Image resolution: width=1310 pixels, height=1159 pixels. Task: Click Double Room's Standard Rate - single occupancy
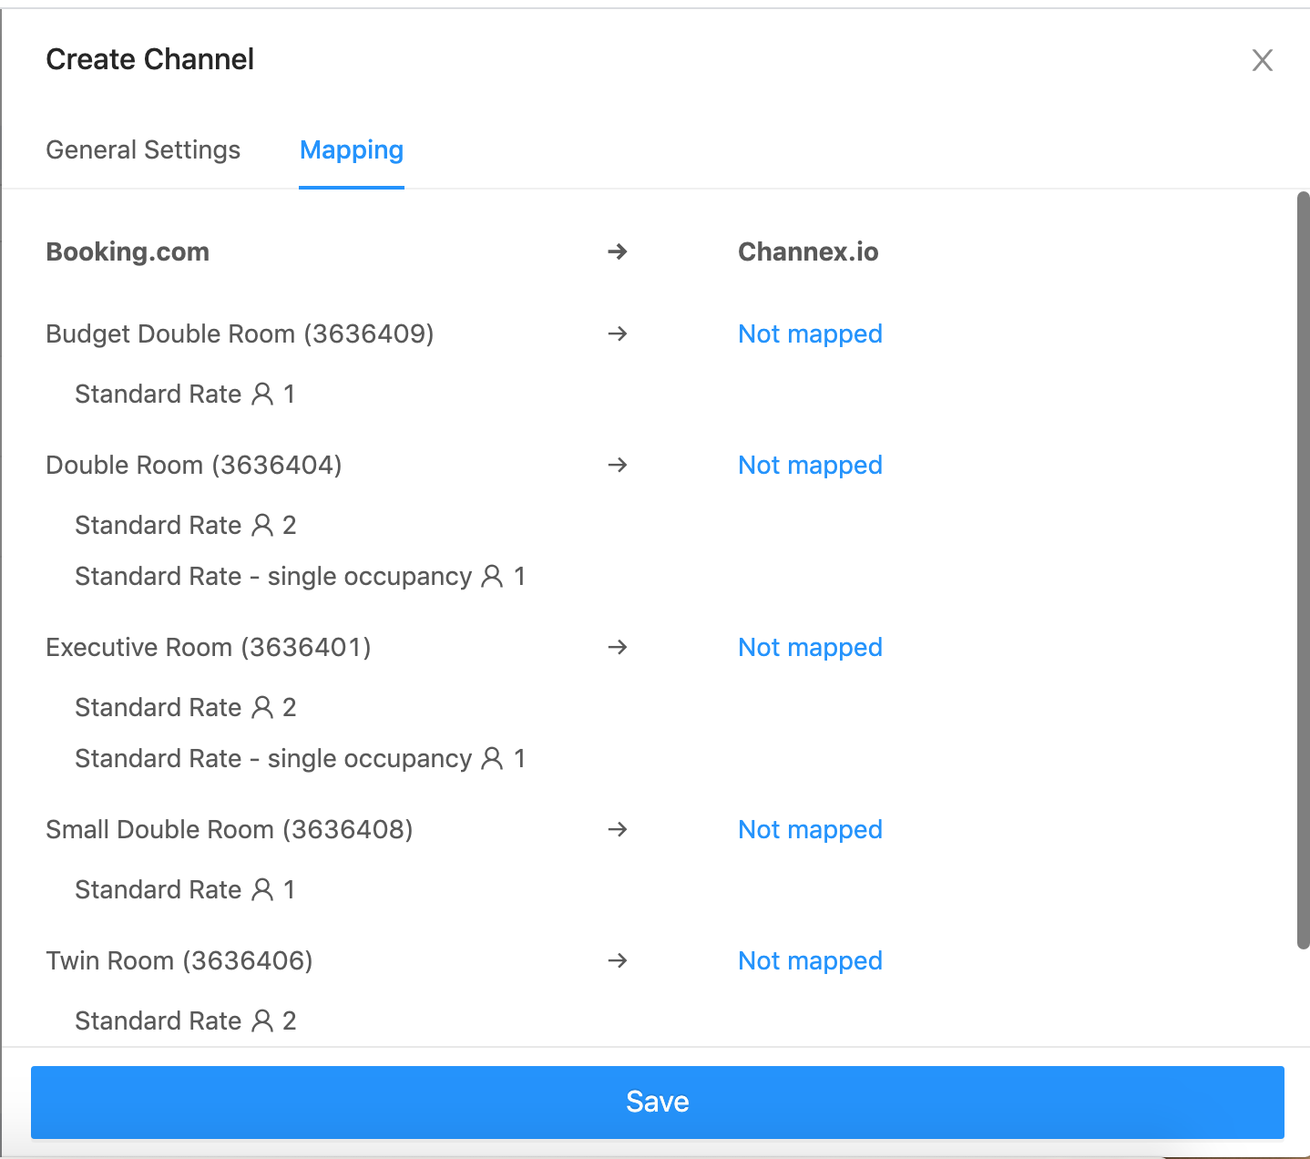coord(273,576)
